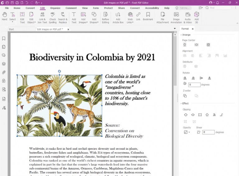Select the Link tool in ribbon
This screenshot has width=239, height=176.
(x=138, y=16)
